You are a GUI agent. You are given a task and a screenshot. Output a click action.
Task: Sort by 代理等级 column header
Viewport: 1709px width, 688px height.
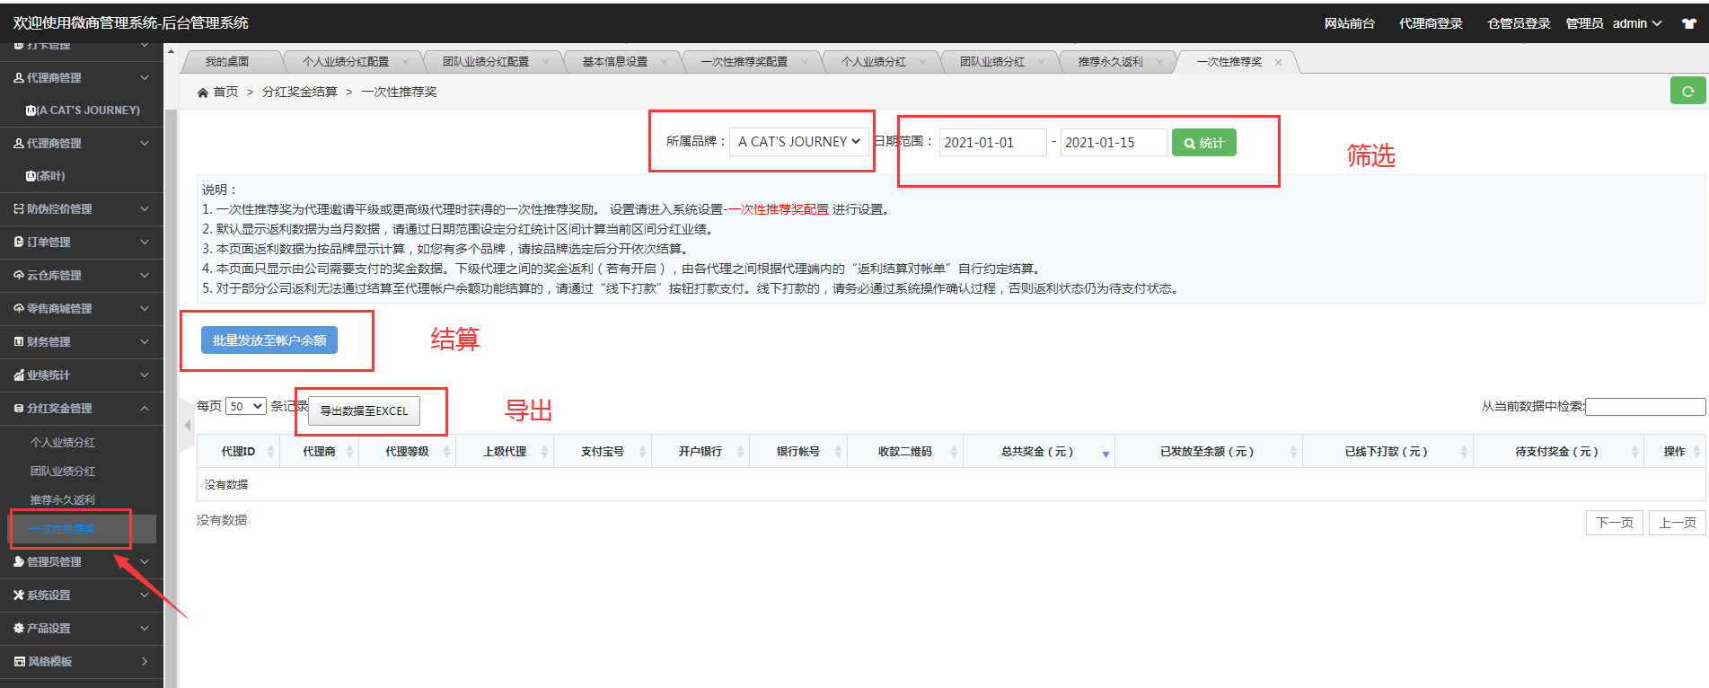[407, 452]
